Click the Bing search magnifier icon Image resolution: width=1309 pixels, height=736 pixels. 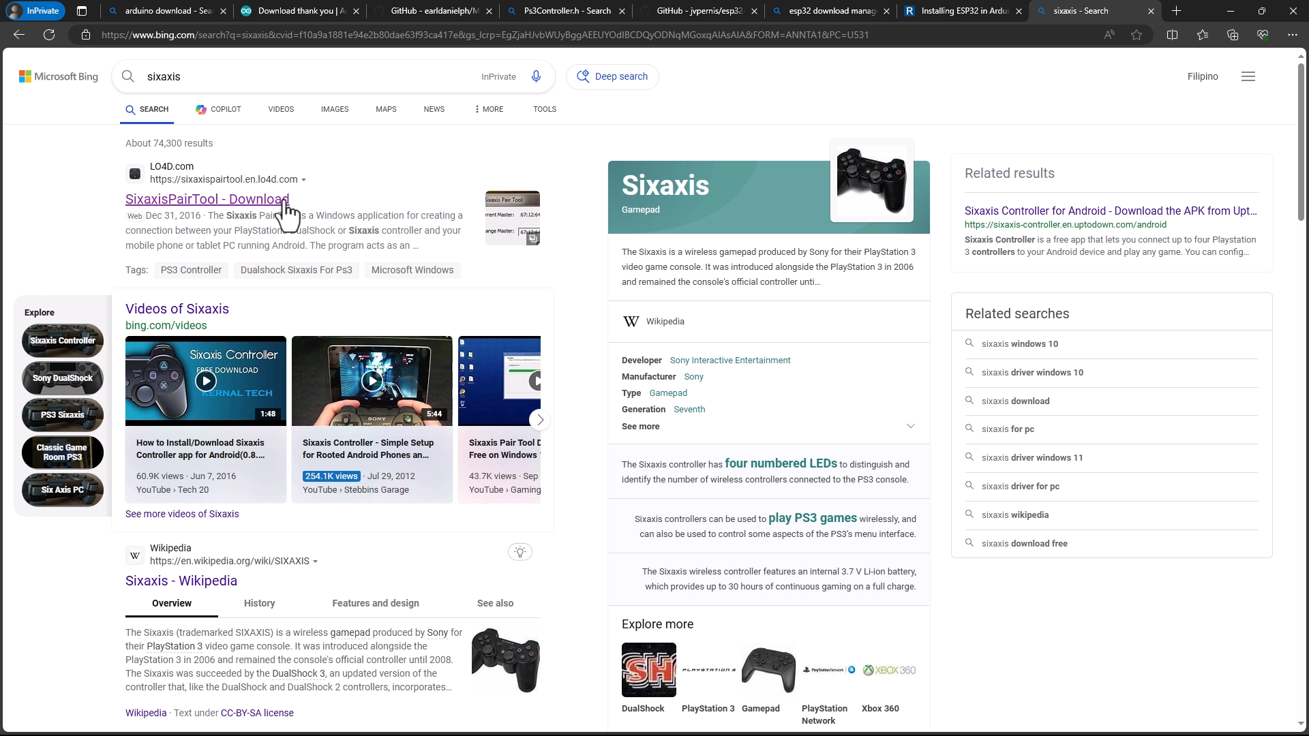coord(128,76)
